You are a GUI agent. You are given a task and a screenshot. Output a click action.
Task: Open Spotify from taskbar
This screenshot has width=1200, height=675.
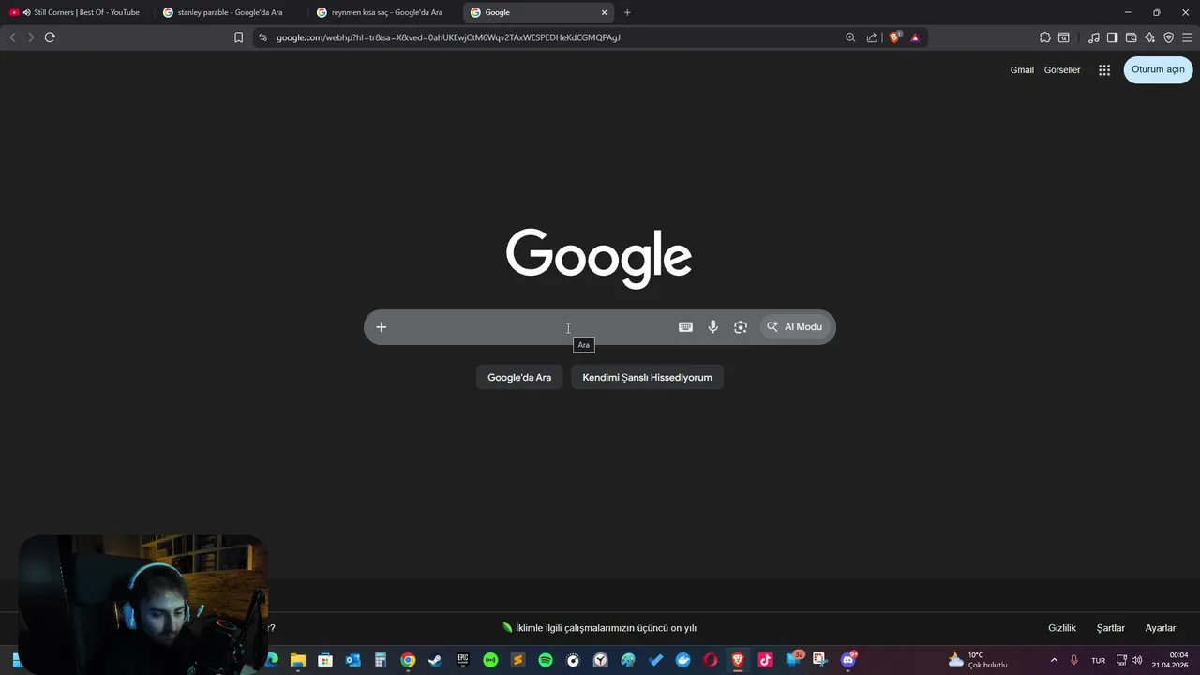546,660
